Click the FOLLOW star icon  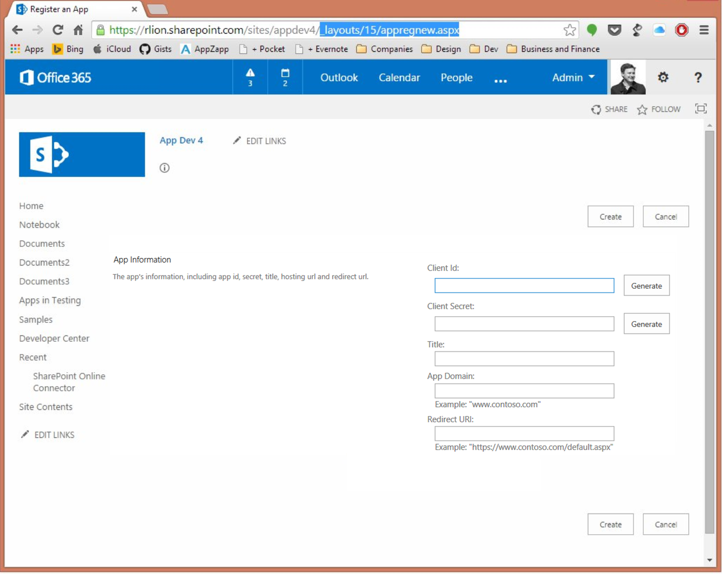pos(643,109)
